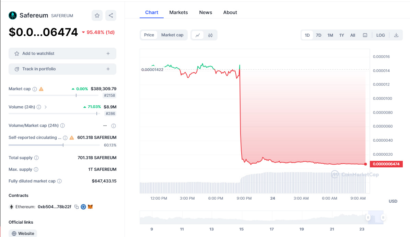Click the plus icon in Add to watchlist
The image size is (410, 237).
(x=108, y=54)
